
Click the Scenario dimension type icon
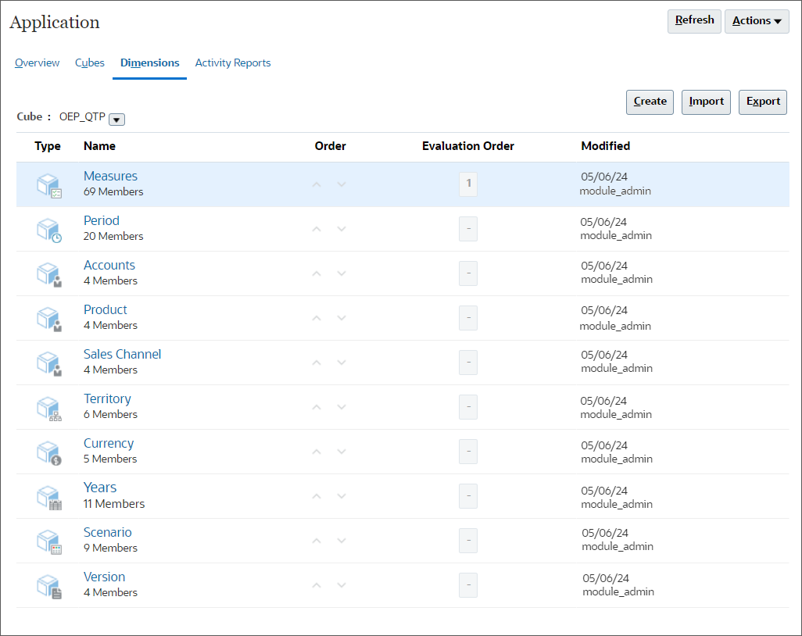[48, 541]
